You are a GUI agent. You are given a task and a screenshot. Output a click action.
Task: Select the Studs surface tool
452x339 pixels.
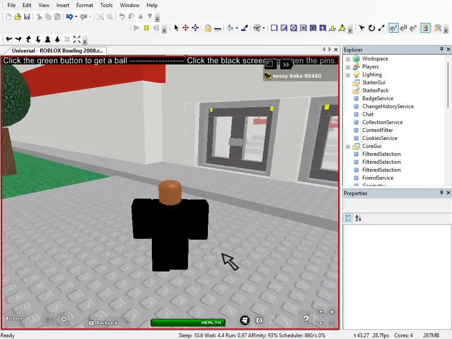coord(303,28)
